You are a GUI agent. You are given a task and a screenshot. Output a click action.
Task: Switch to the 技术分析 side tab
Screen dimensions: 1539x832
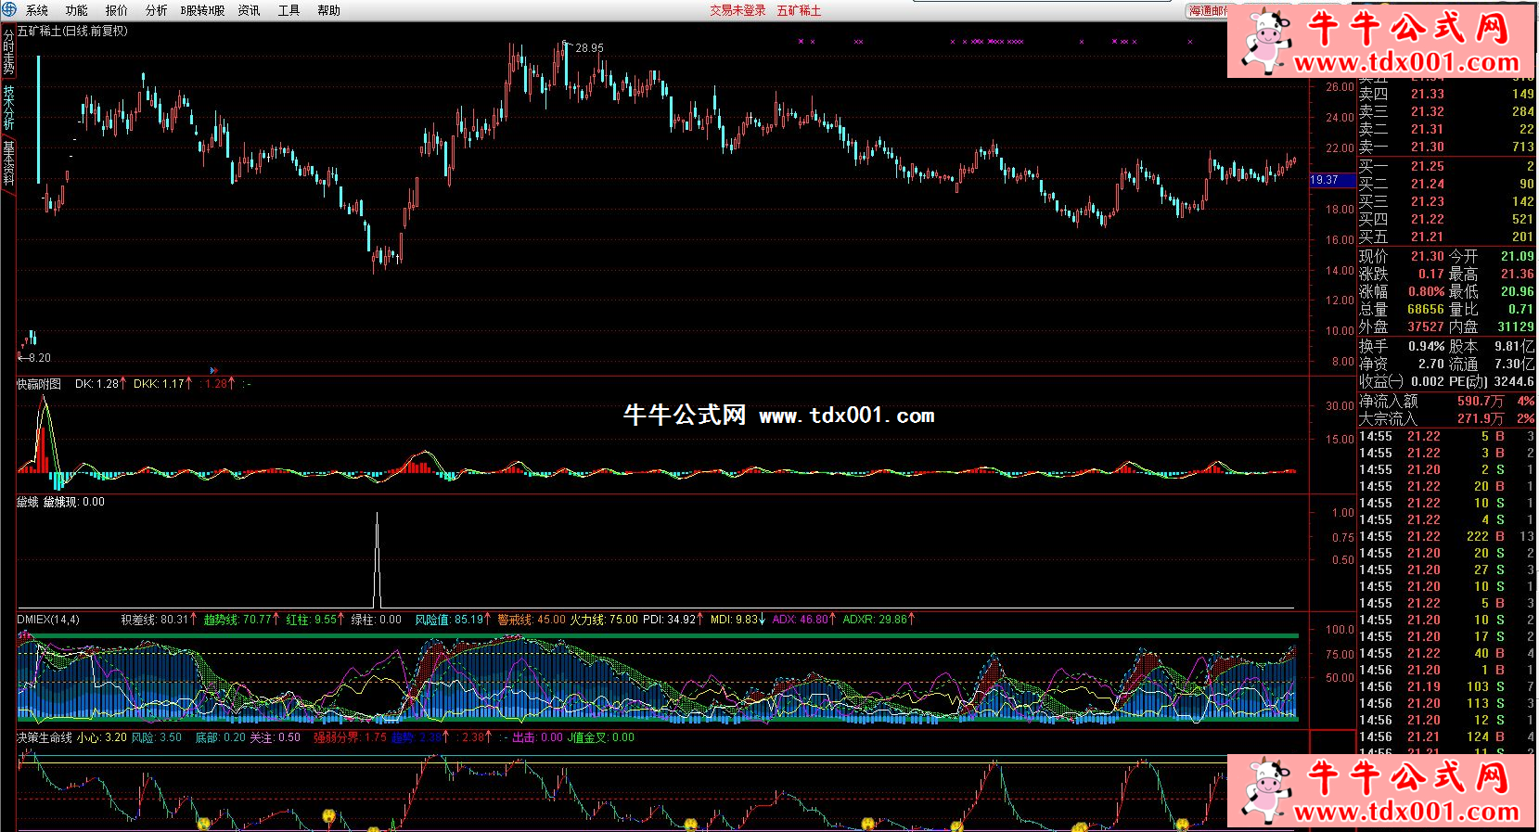[x=8, y=108]
